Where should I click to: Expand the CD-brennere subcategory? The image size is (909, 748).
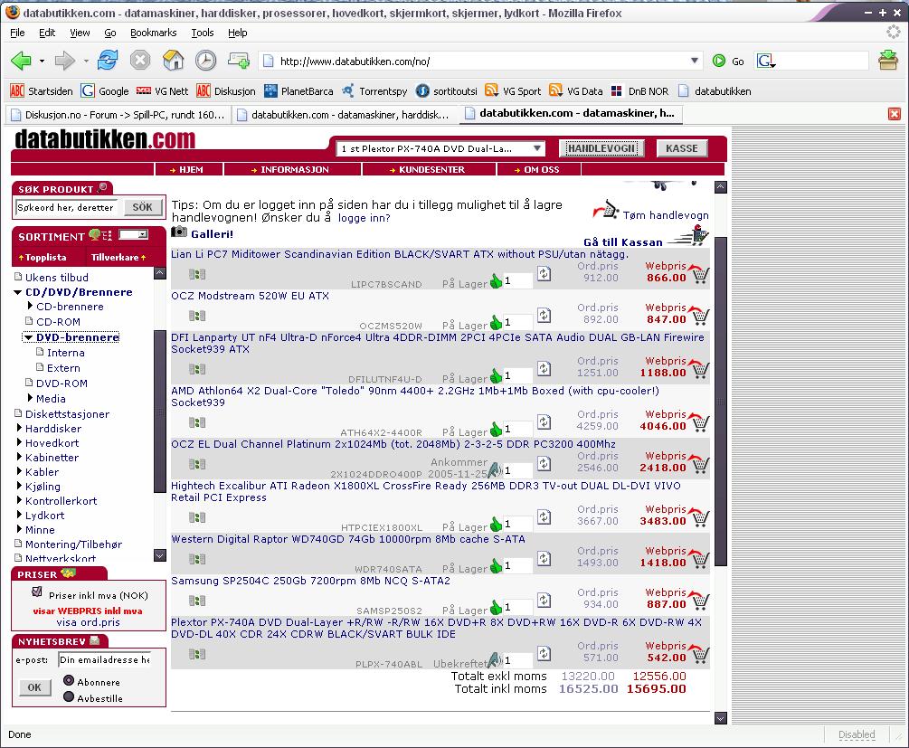point(30,305)
